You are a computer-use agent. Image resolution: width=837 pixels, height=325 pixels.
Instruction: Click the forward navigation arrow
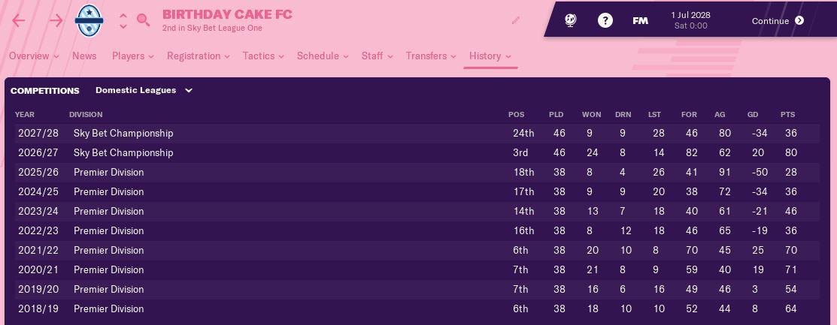pos(56,21)
